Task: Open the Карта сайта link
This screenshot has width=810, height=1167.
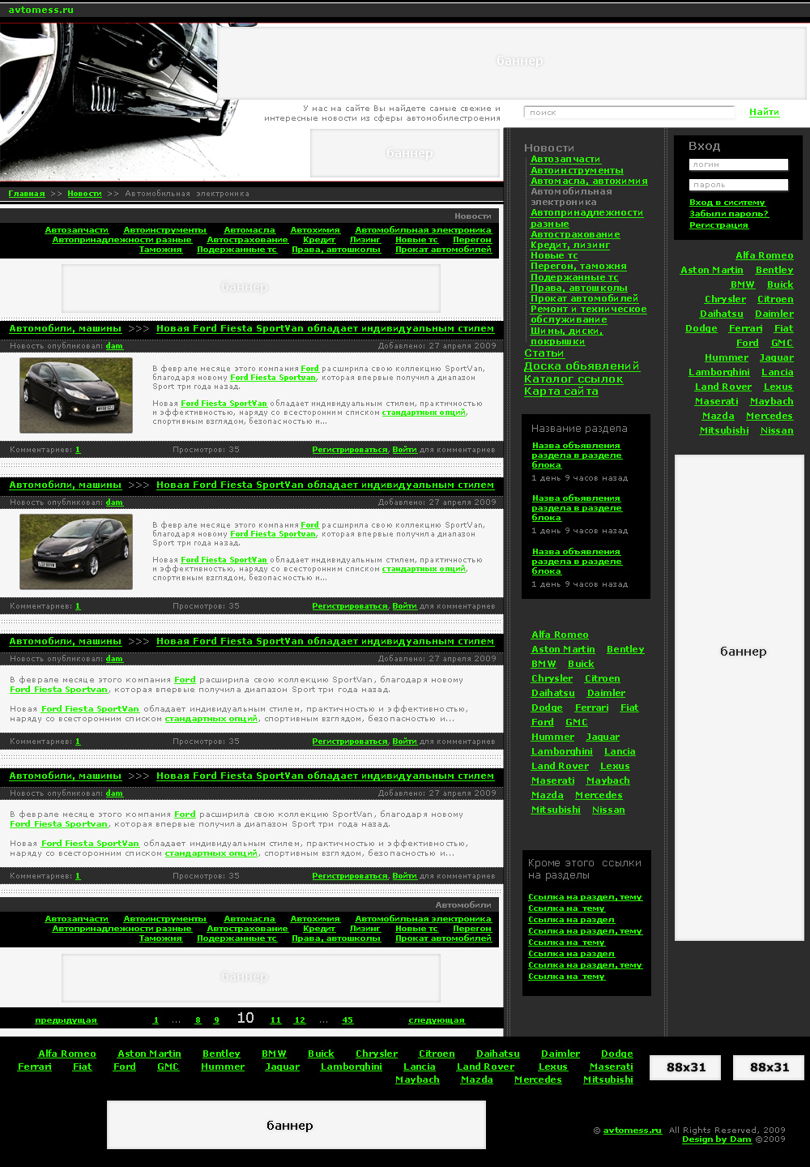Action: click(x=561, y=391)
